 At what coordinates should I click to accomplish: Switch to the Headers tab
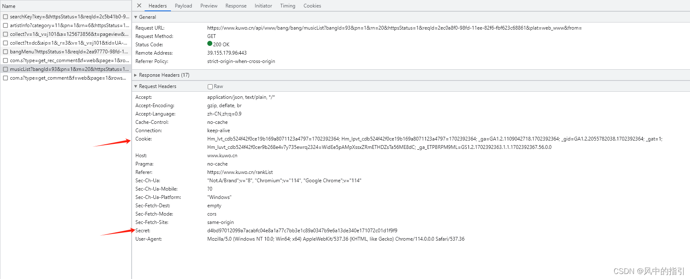pyautogui.click(x=158, y=6)
